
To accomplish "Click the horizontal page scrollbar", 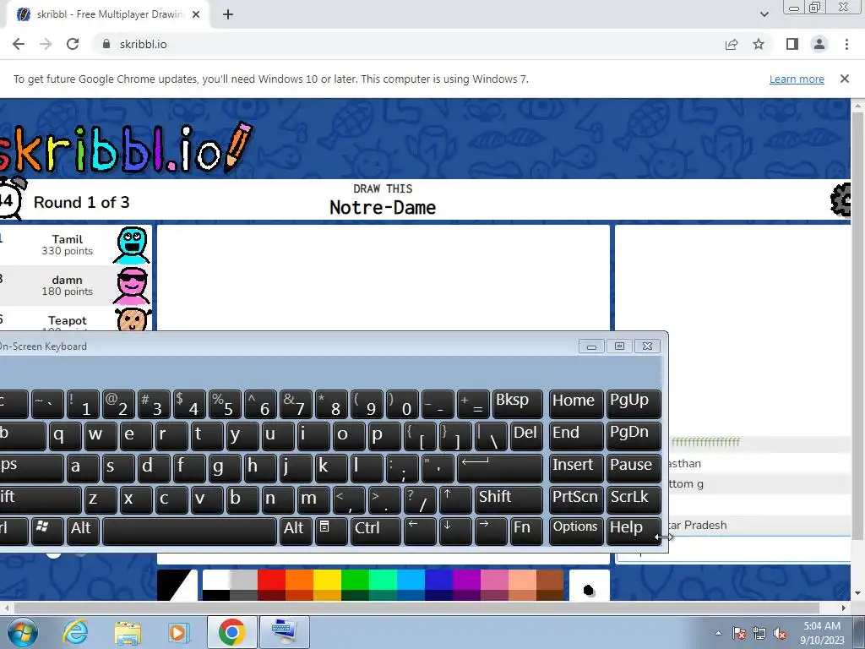I will coord(416,608).
